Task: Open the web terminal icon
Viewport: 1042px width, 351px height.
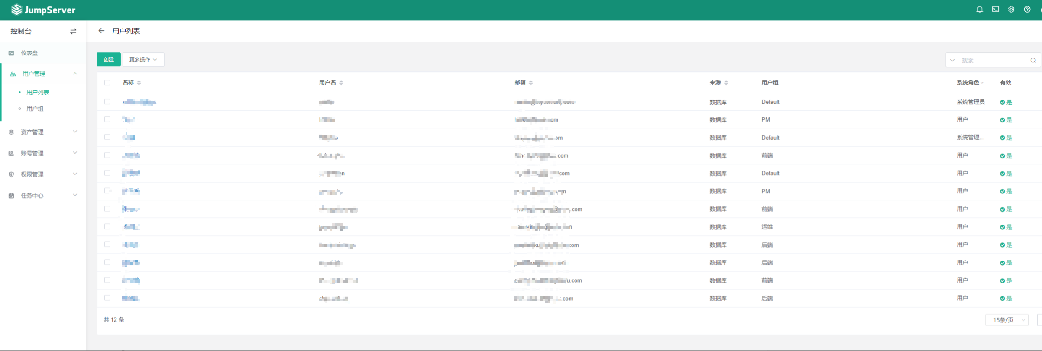Action: [x=996, y=10]
